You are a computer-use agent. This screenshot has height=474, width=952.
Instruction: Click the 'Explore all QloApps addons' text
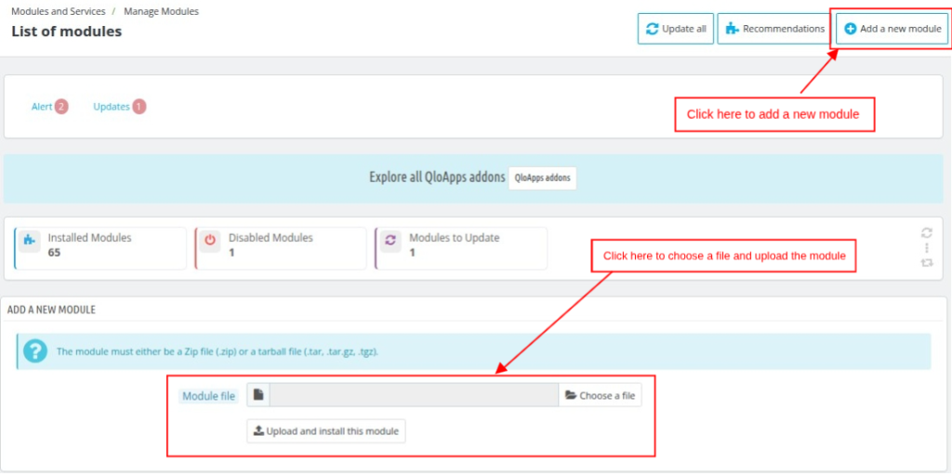tap(437, 178)
